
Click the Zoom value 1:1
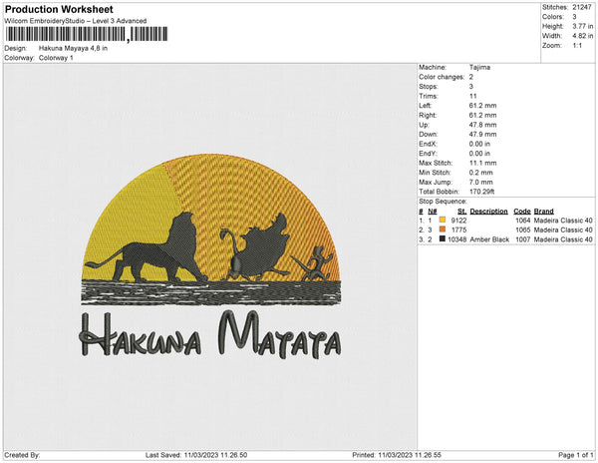pos(577,46)
